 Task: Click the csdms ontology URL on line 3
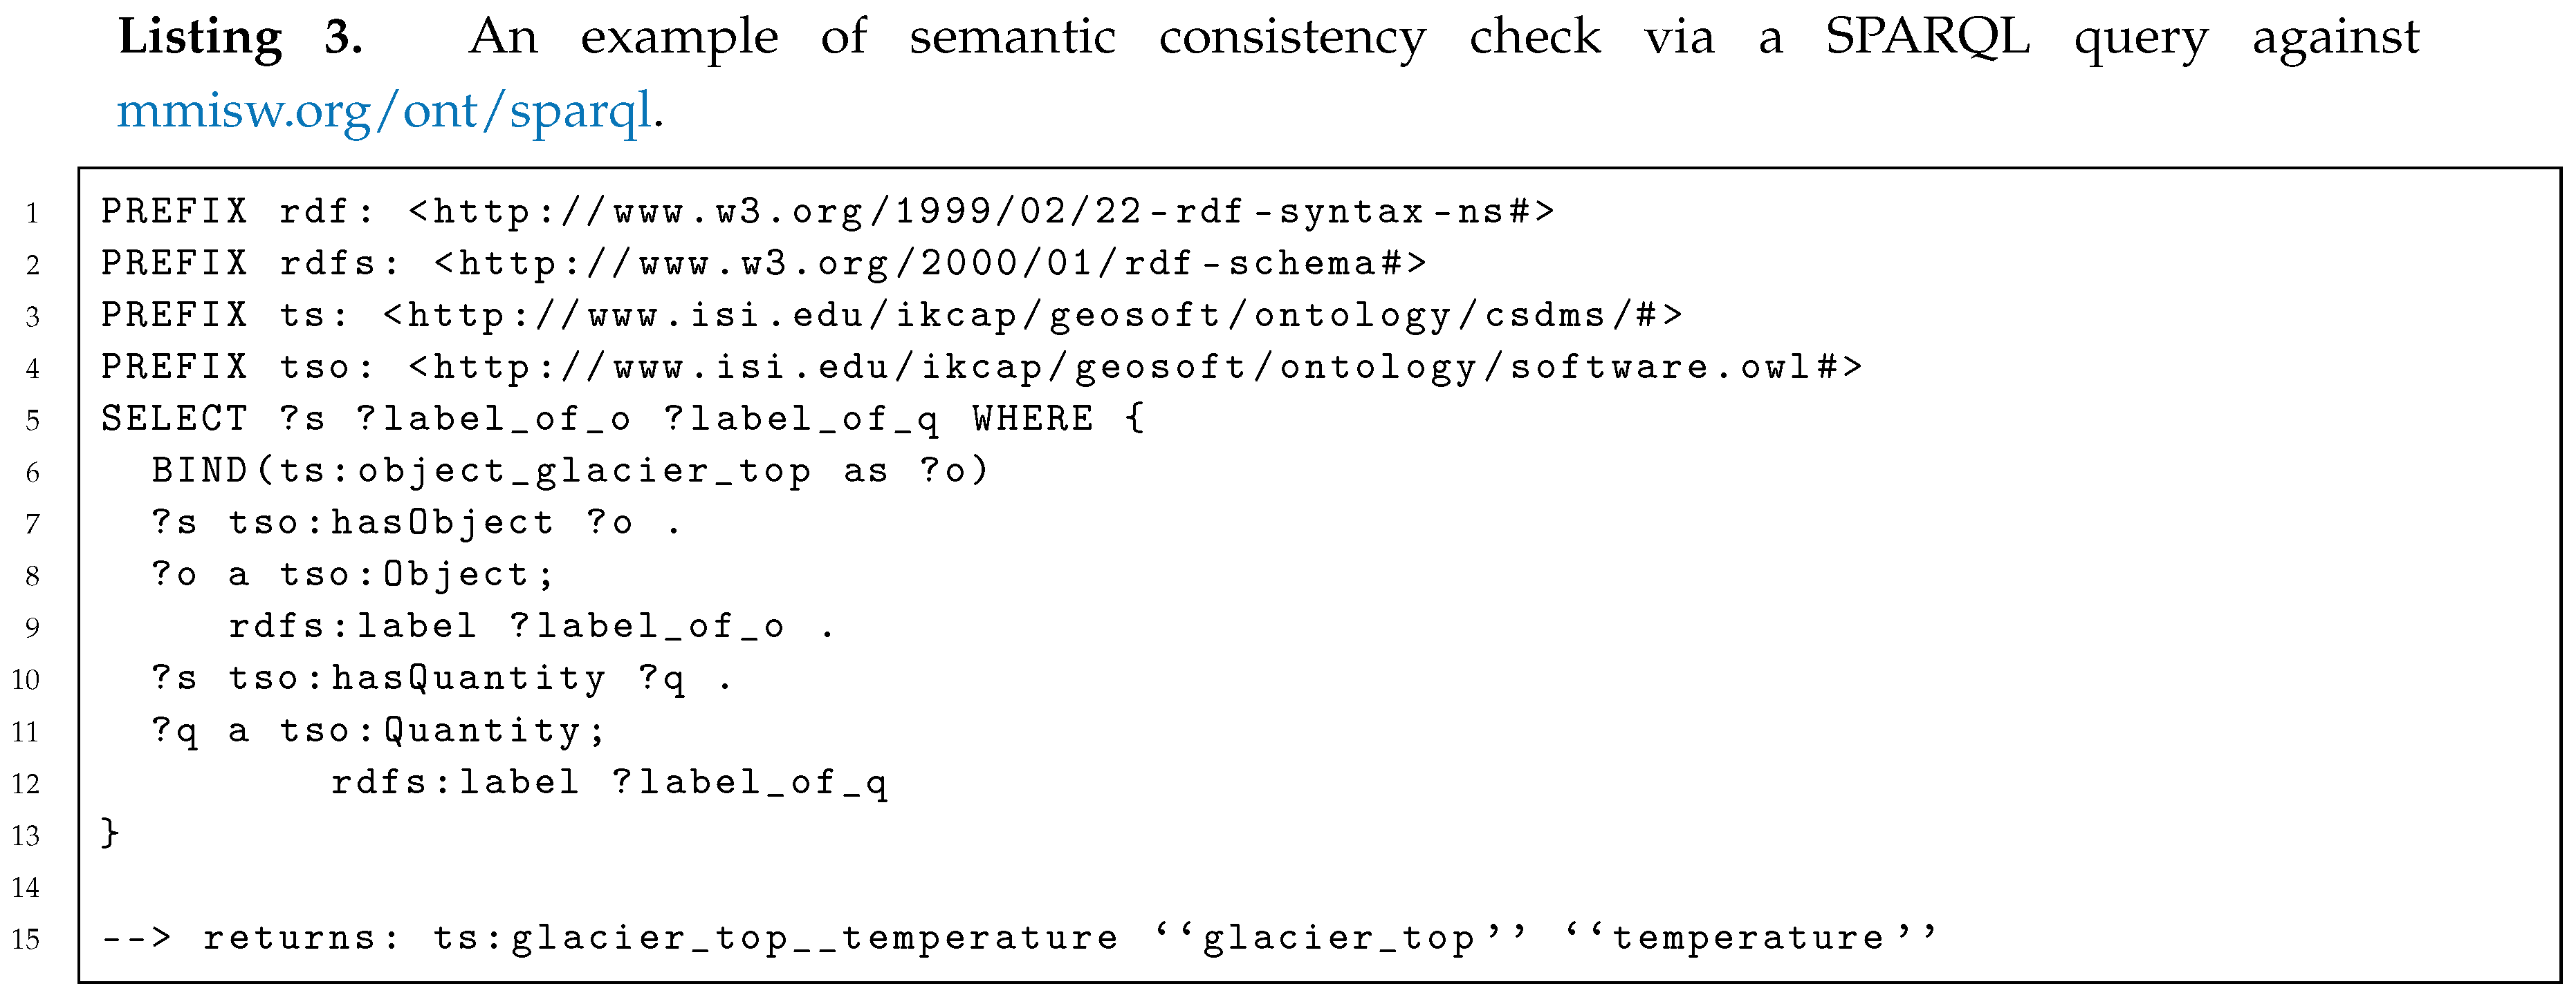1032,316
